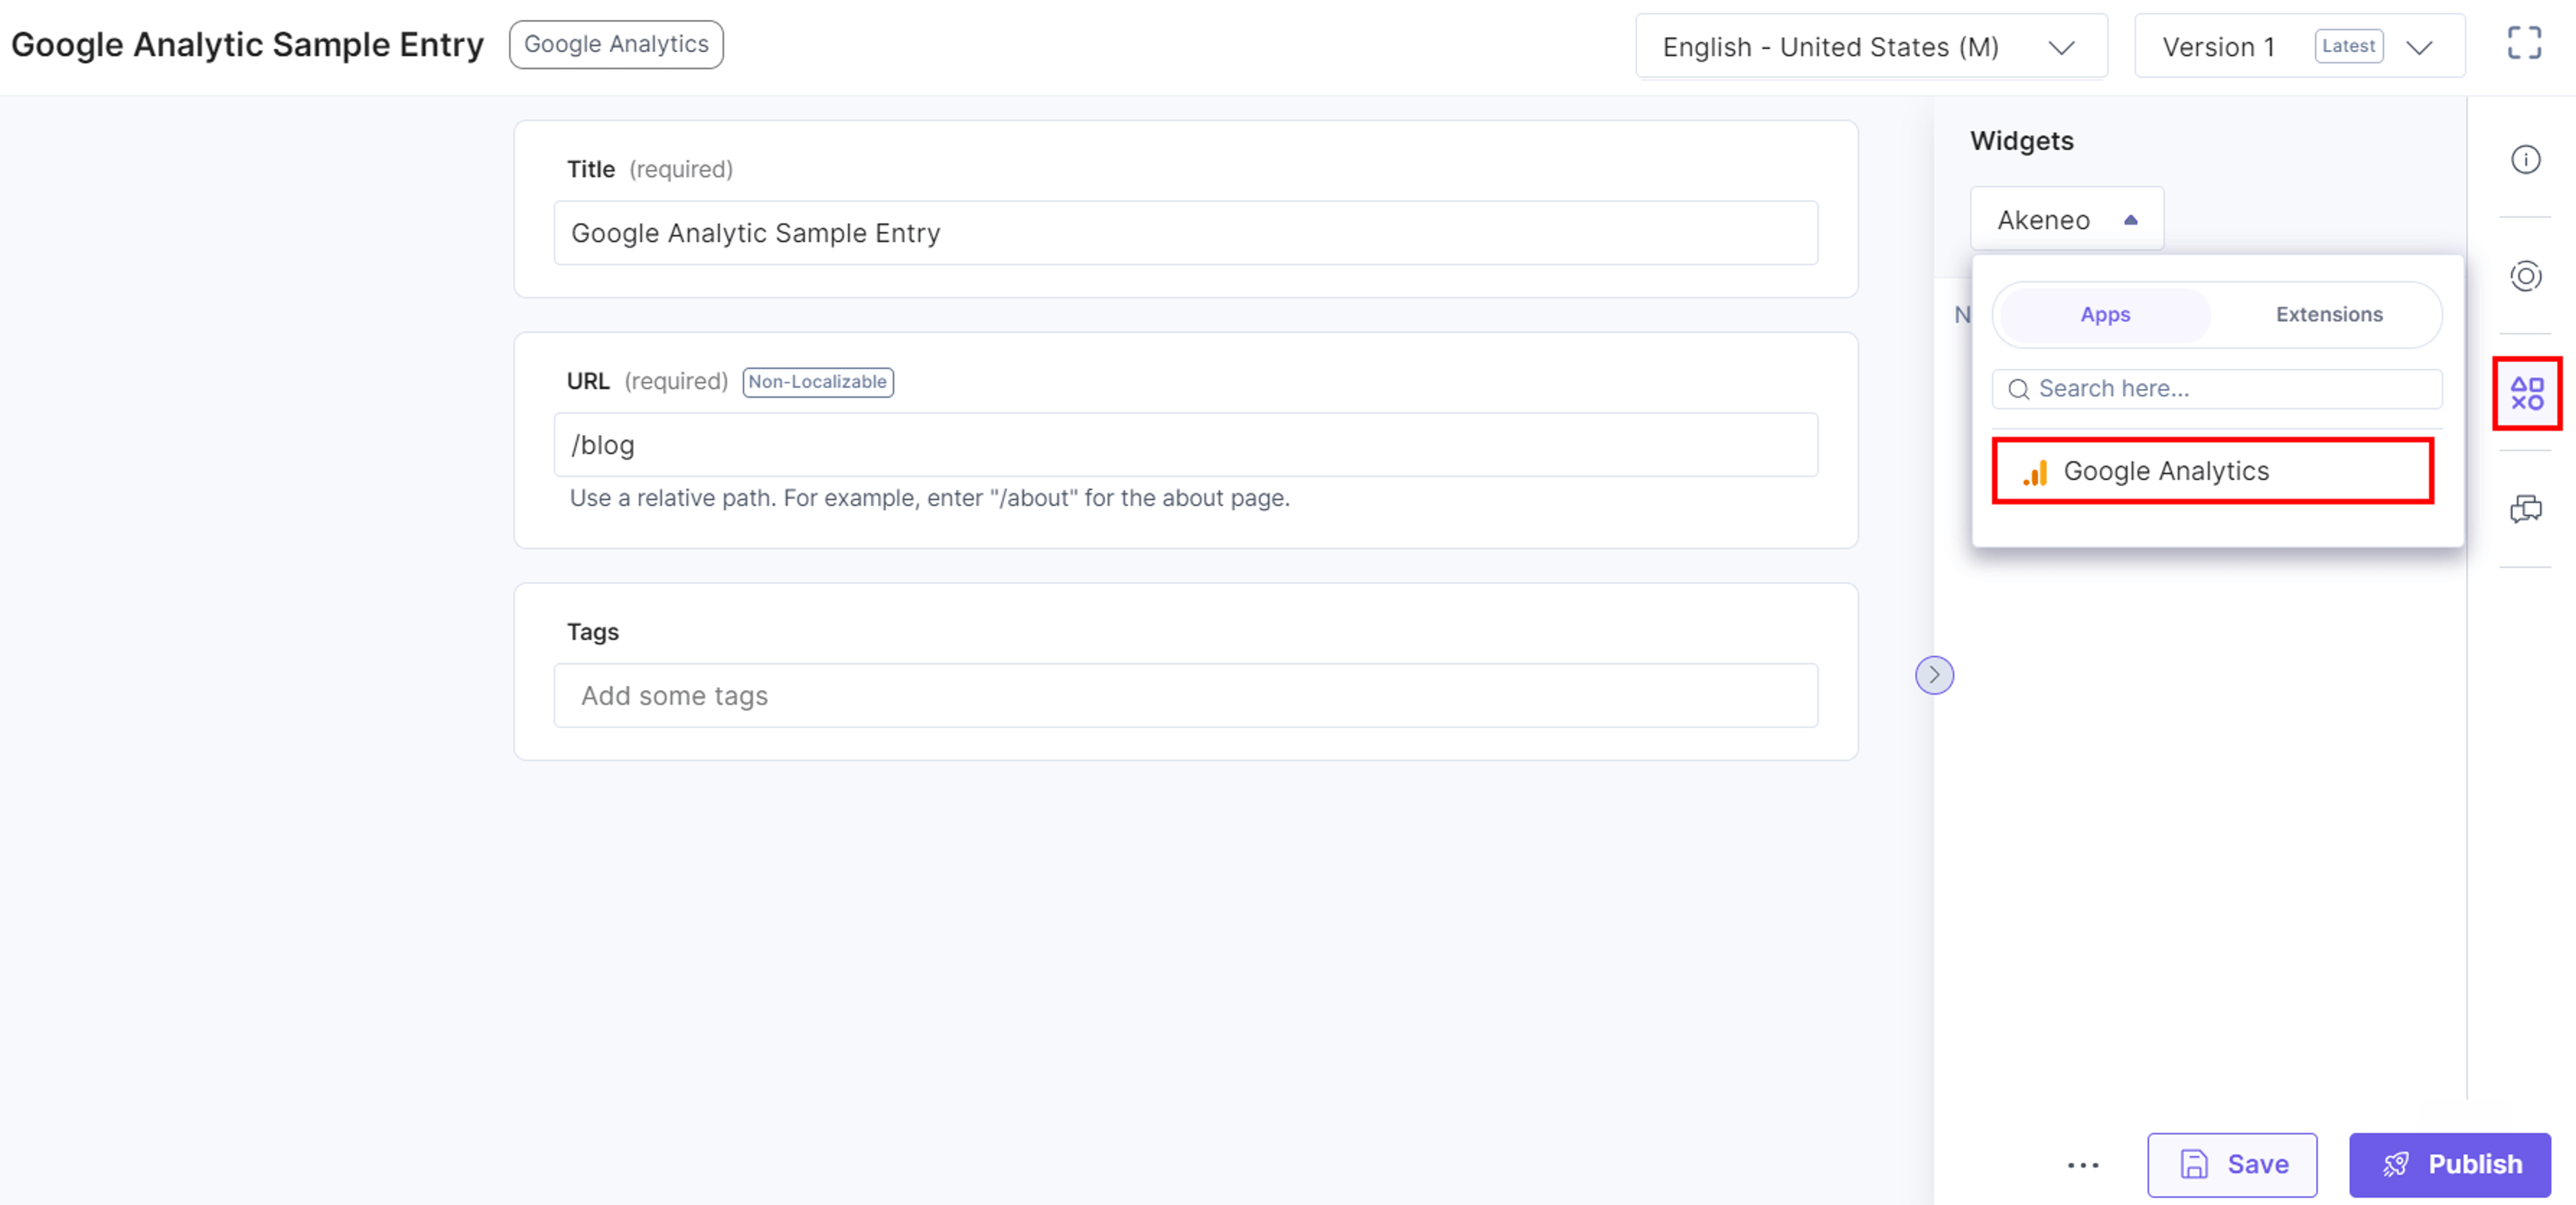The image size is (2576, 1205).
Task: Switch to the Extensions tab
Action: pos(2328,315)
